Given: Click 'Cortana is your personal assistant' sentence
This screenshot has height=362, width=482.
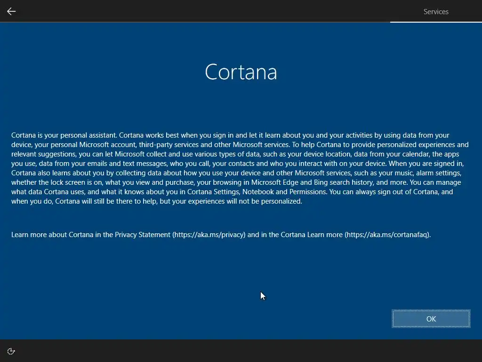Looking at the screenshot, I should tap(64, 135).
